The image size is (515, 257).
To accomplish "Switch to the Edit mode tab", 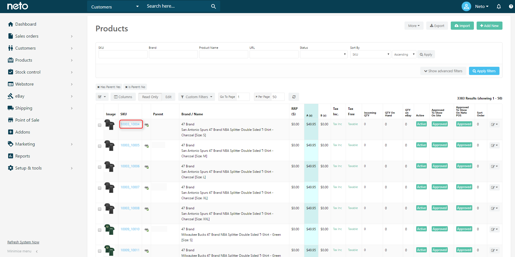I will point(168,97).
